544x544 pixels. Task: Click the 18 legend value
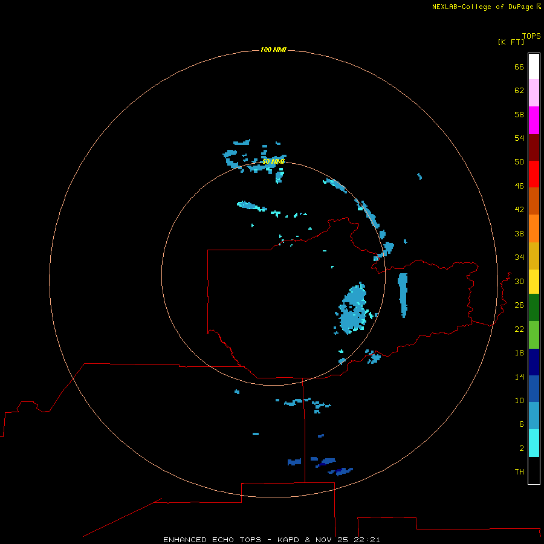pyautogui.click(x=519, y=353)
